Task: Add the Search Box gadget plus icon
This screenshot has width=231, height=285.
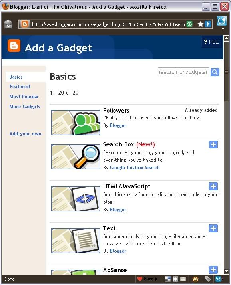Action: click(213, 144)
